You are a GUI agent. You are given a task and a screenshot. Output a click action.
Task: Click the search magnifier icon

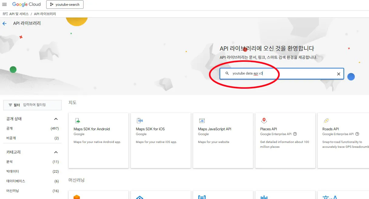click(227, 74)
